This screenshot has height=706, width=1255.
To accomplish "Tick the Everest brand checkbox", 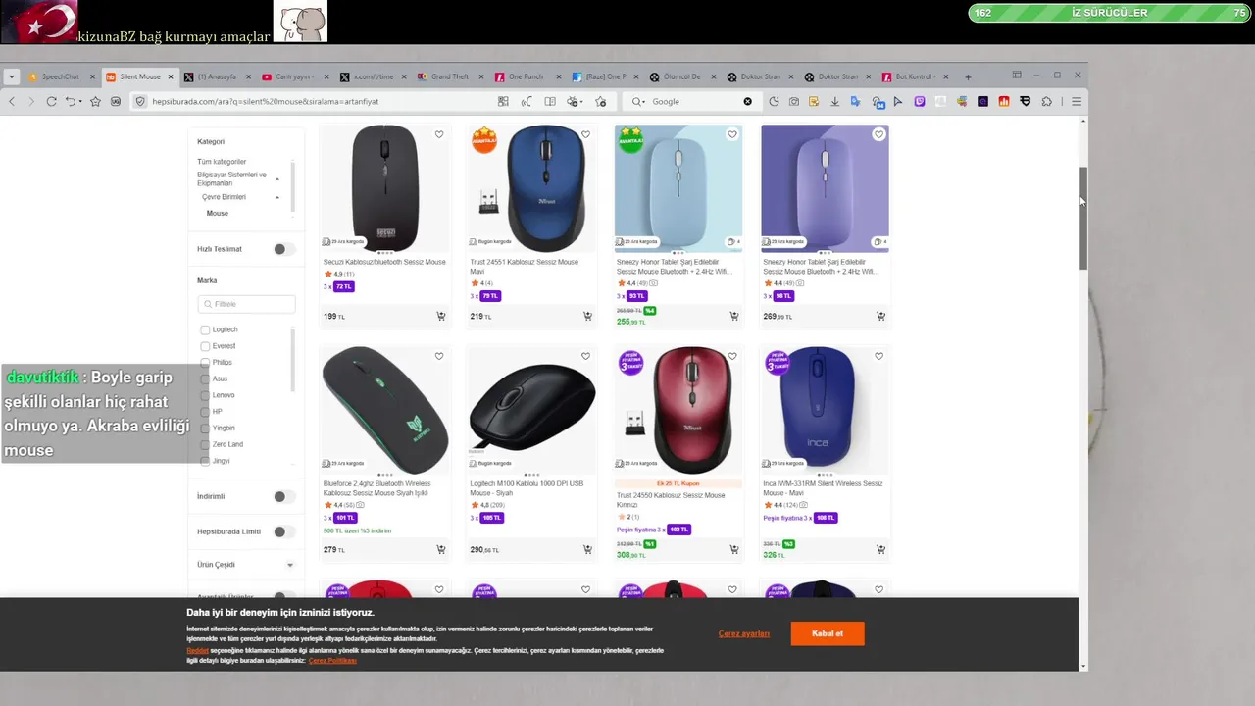I will point(205,346).
